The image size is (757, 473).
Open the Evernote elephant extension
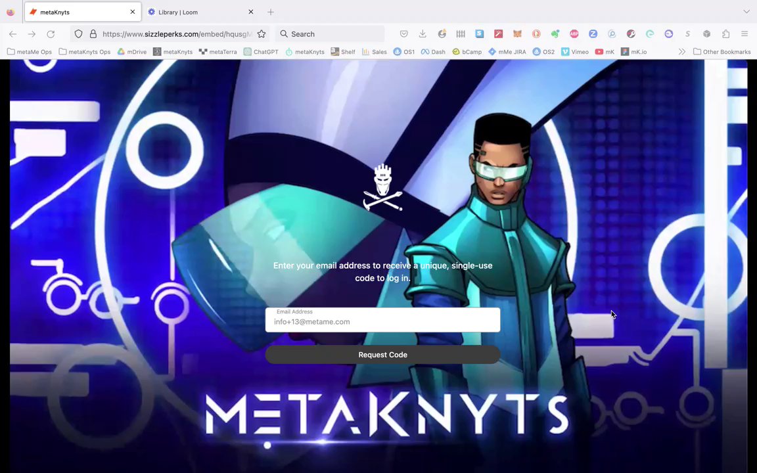555,34
